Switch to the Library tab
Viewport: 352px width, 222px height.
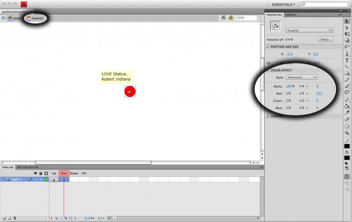291,15
